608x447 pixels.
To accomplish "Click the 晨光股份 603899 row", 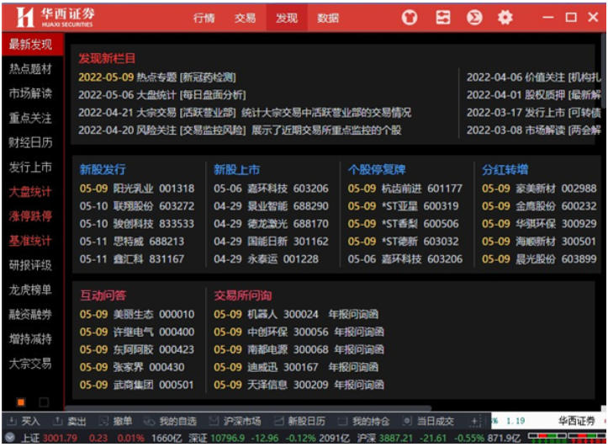I will coord(539,258).
